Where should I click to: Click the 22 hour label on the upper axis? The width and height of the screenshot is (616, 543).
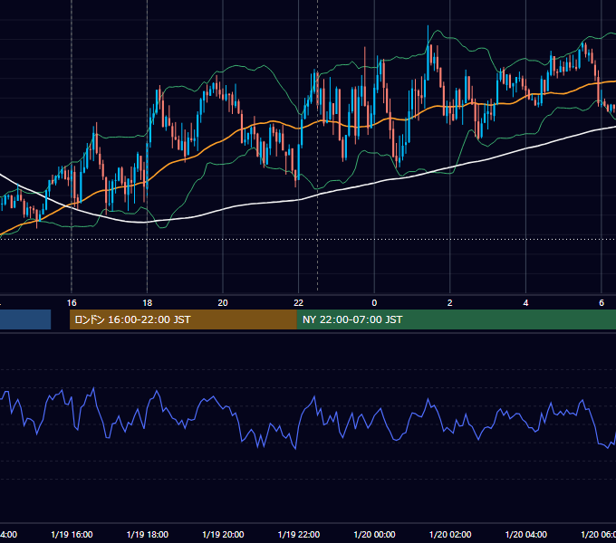(299, 303)
